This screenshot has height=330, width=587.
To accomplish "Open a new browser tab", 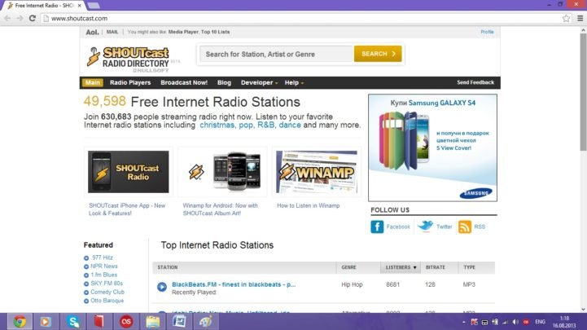I will pos(94,6).
